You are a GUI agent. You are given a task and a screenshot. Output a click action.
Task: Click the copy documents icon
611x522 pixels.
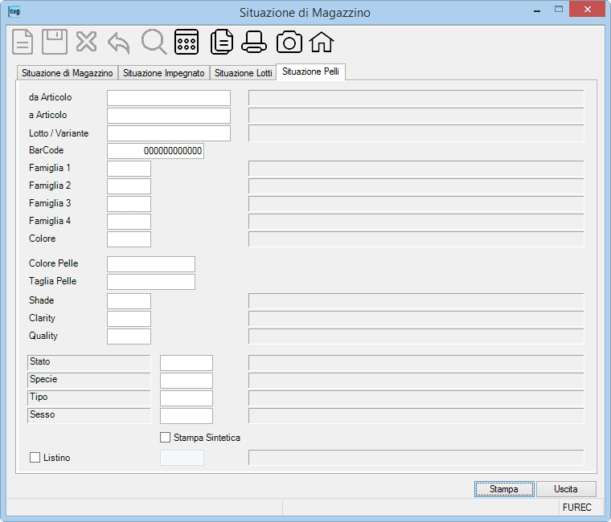click(222, 42)
